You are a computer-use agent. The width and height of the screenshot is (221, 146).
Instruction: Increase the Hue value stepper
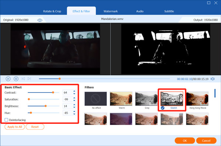click(x=74, y=112)
